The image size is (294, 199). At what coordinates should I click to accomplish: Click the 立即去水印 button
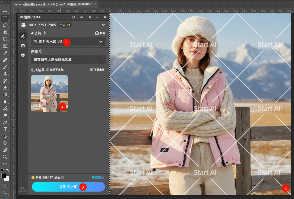(68, 187)
